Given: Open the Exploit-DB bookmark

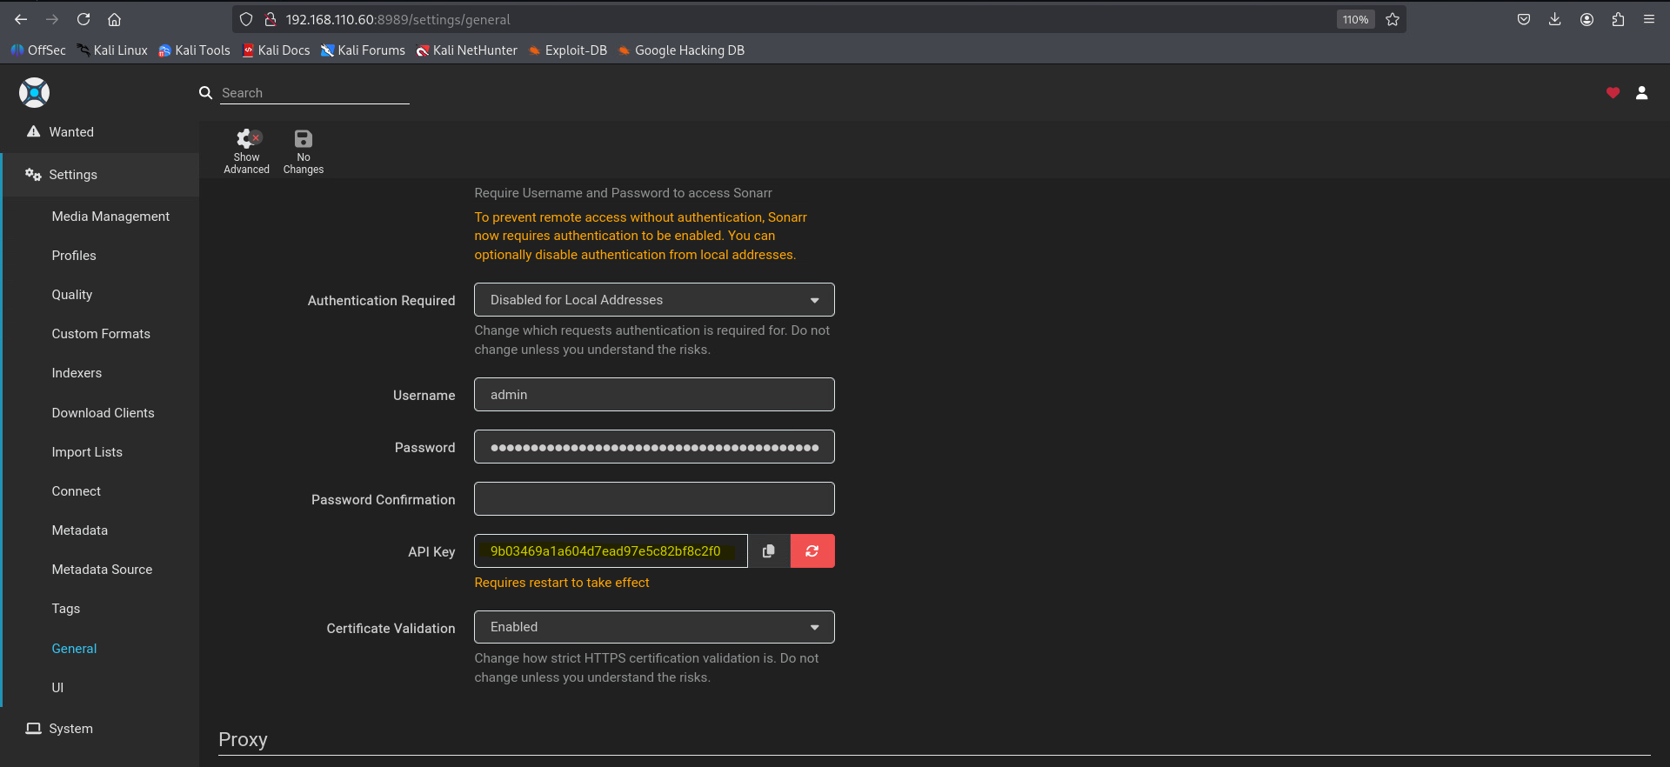Looking at the screenshot, I should (568, 50).
